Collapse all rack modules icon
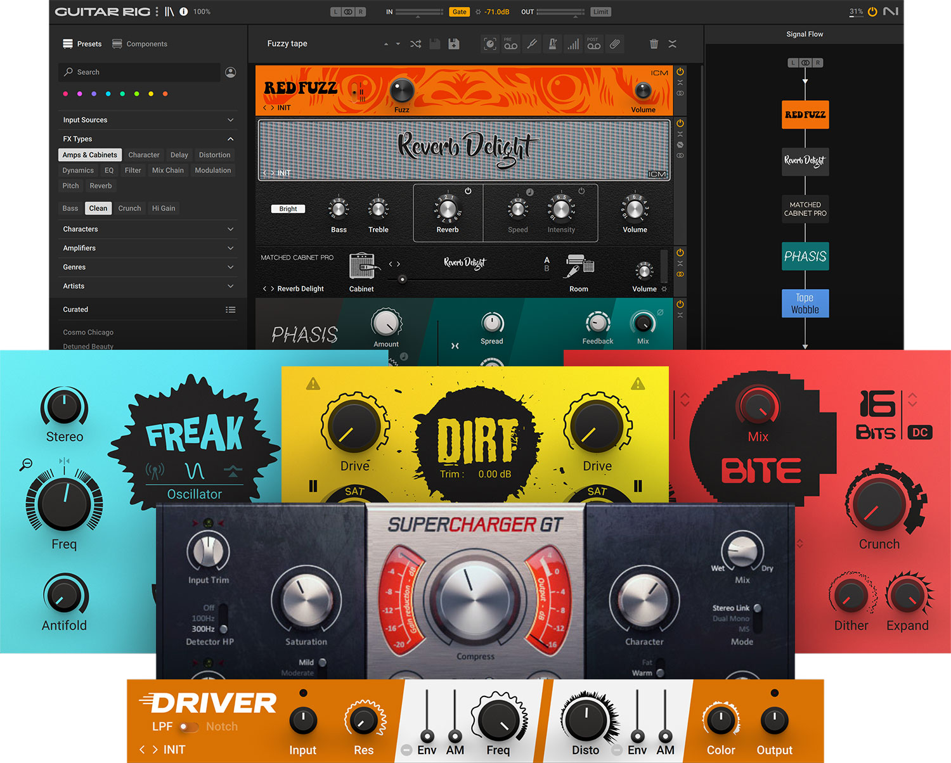 673,44
